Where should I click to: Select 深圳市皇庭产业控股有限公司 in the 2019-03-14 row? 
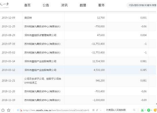40,61
